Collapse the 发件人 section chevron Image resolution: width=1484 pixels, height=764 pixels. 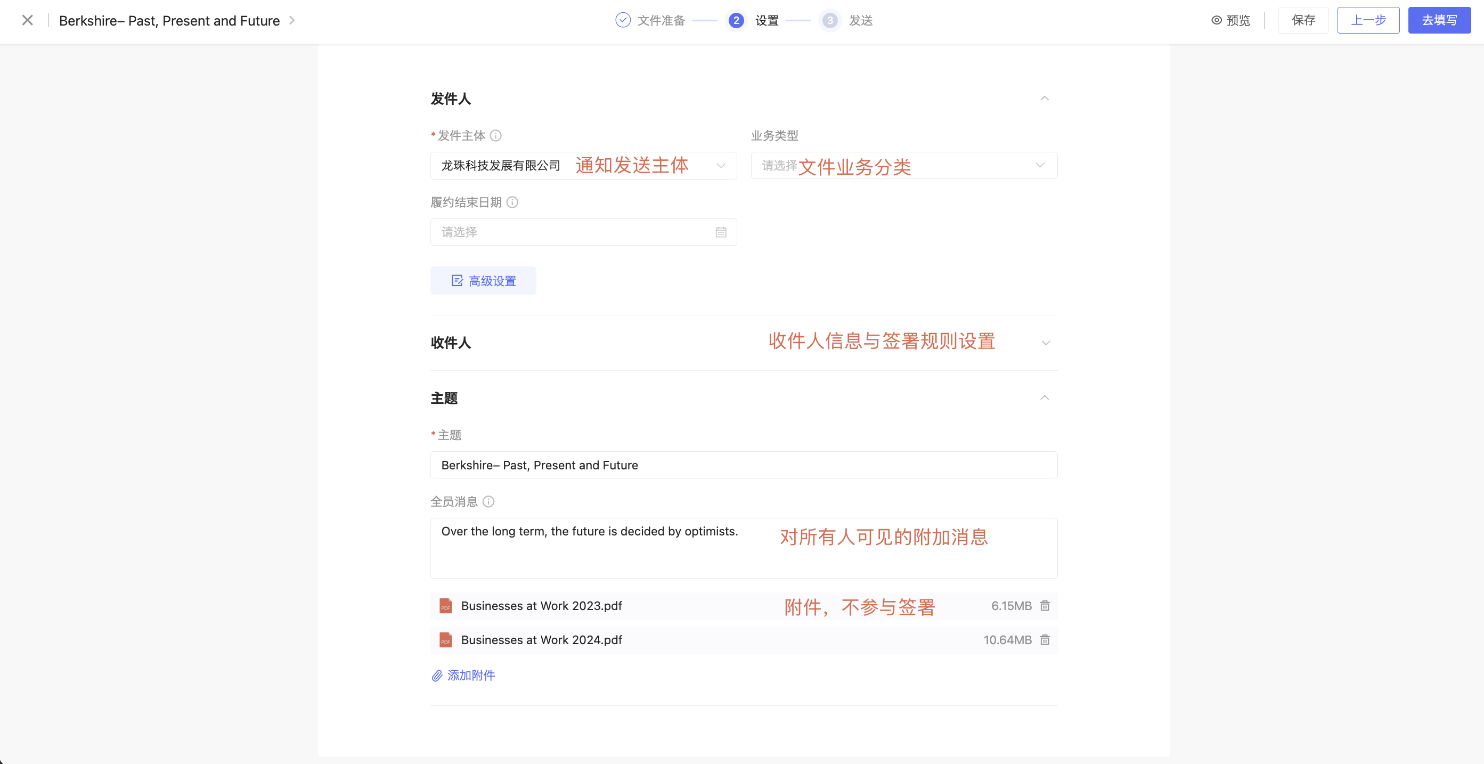coord(1045,99)
